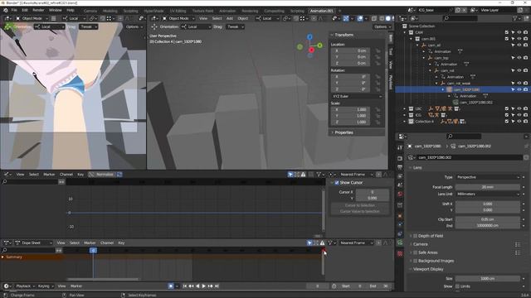The height and width of the screenshot is (298, 531).
Task: Toggle cam.001 collection exclude checkbox
Action: [507, 39]
